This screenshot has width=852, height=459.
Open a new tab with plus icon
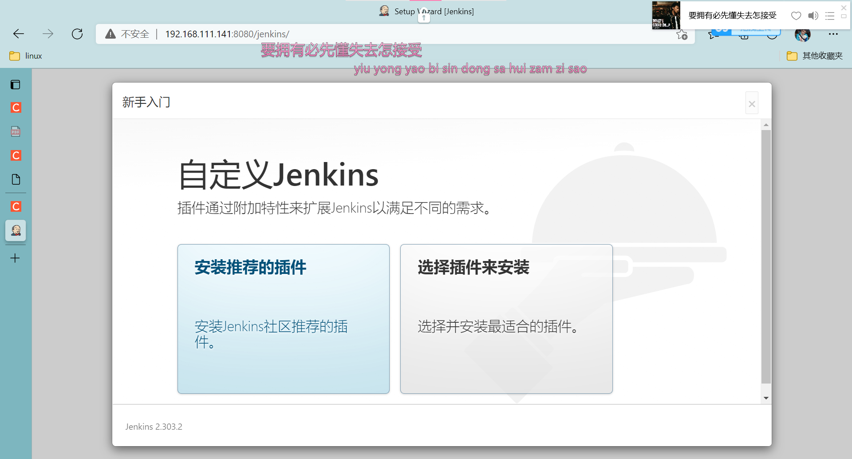[x=15, y=258]
